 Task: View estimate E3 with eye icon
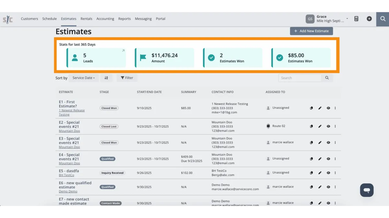328,142
